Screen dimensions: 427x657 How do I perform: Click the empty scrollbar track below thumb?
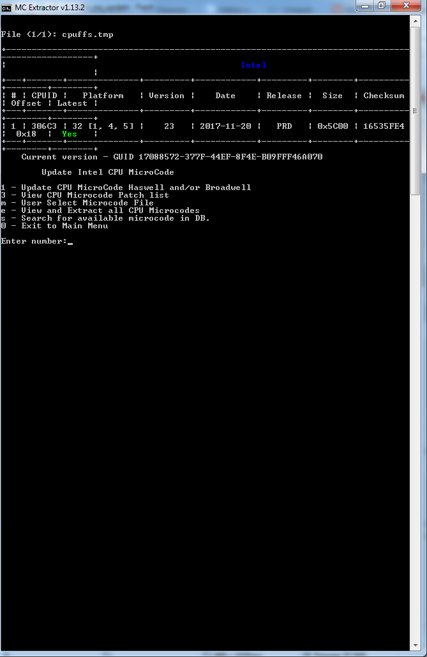416,417
